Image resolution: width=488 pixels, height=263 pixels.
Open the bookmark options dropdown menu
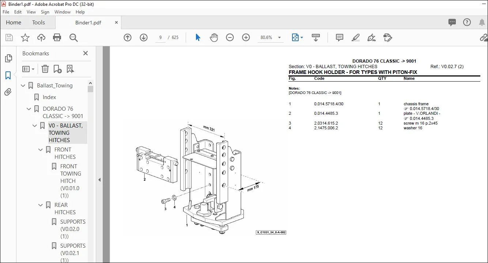tap(29, 69)
